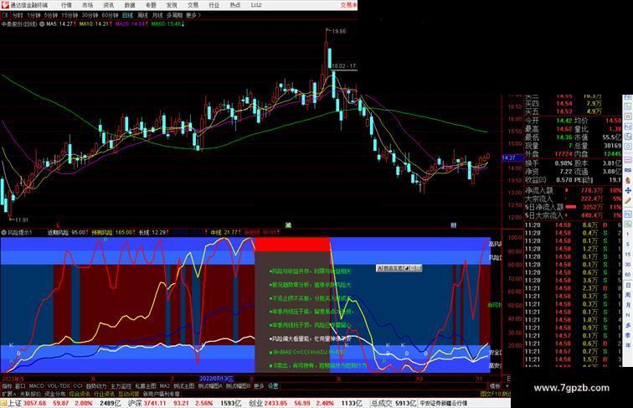Screen dimensions: 633x408
Task: Apply the MACD indicator
Action: pos(36,386)
